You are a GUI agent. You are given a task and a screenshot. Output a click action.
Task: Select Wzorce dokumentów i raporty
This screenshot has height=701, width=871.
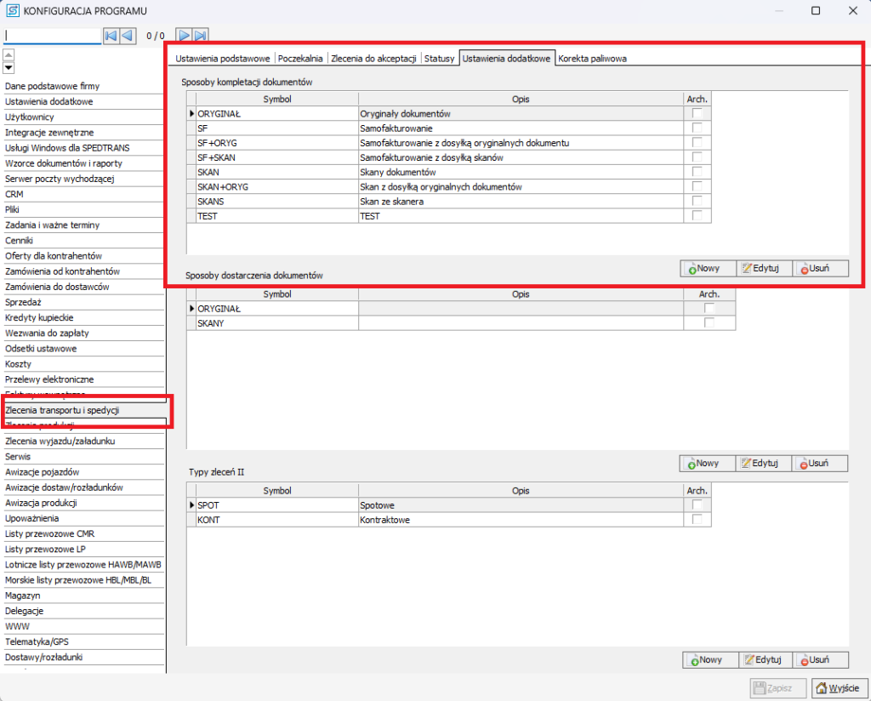point(83,163)
